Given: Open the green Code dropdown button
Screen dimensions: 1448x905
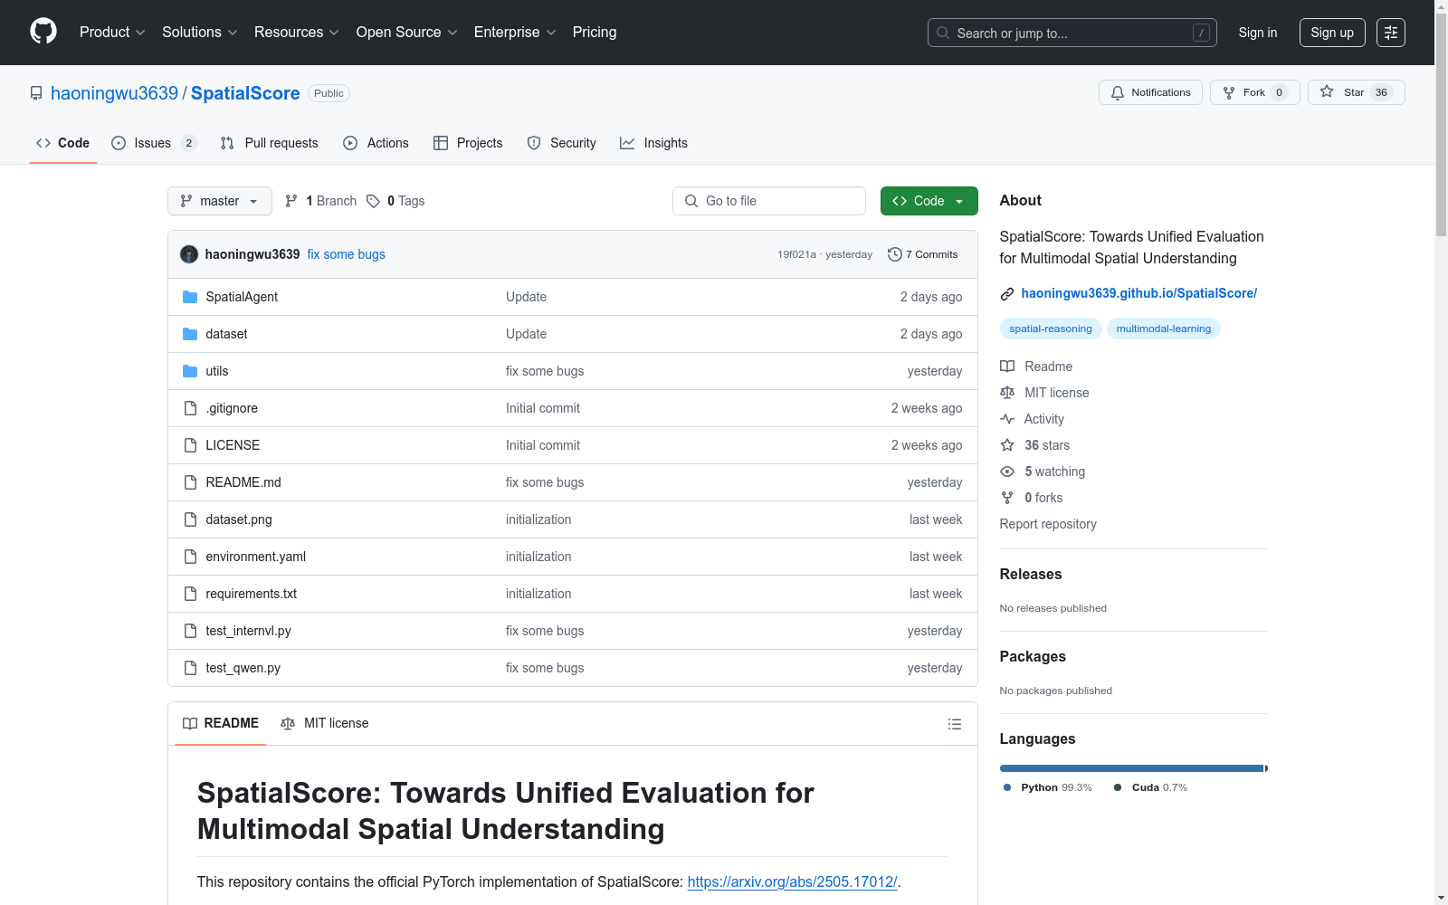Looking at the screenshot, I should click(x=929, y=201).
